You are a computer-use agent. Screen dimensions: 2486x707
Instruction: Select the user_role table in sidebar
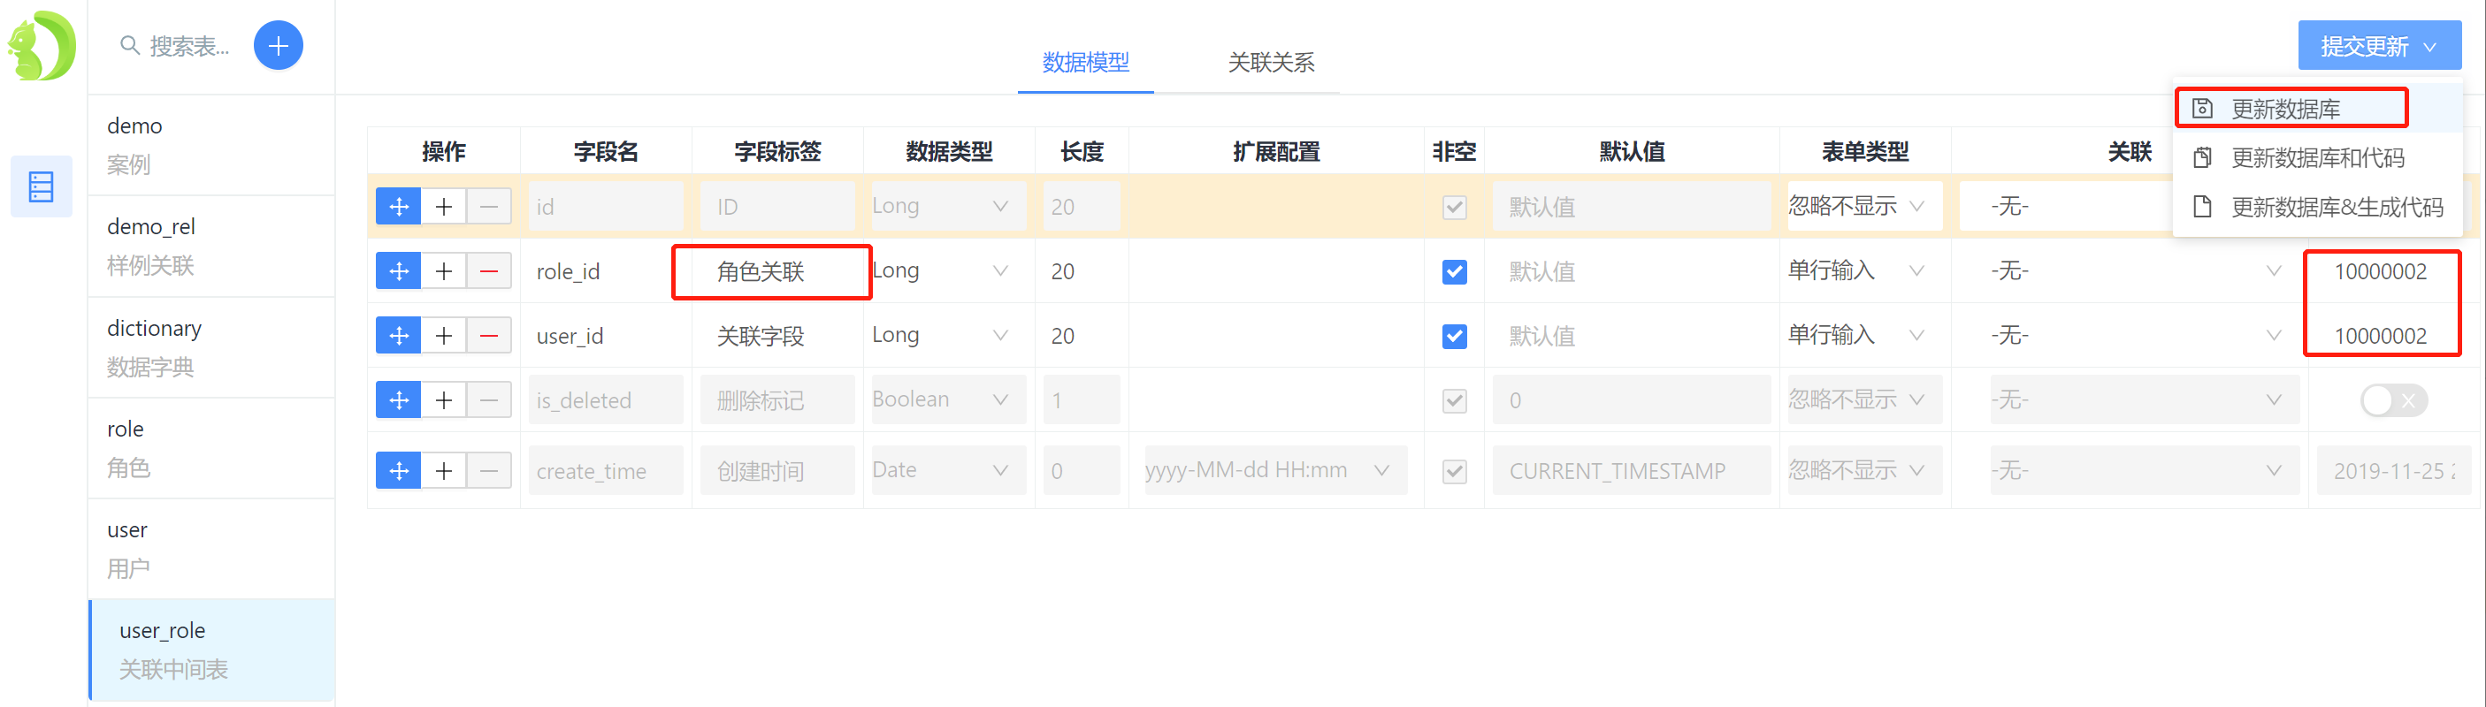(x=211, y=650)
